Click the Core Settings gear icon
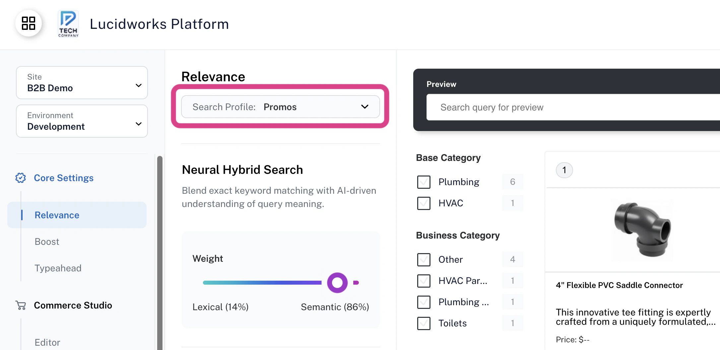 coord(21,178)
